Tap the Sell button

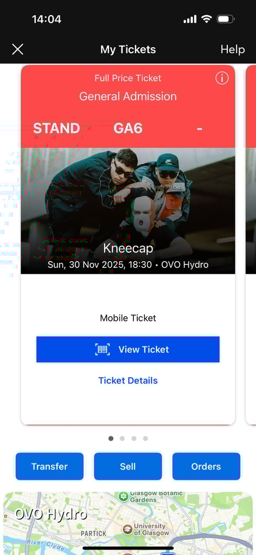tap(128, 466)
